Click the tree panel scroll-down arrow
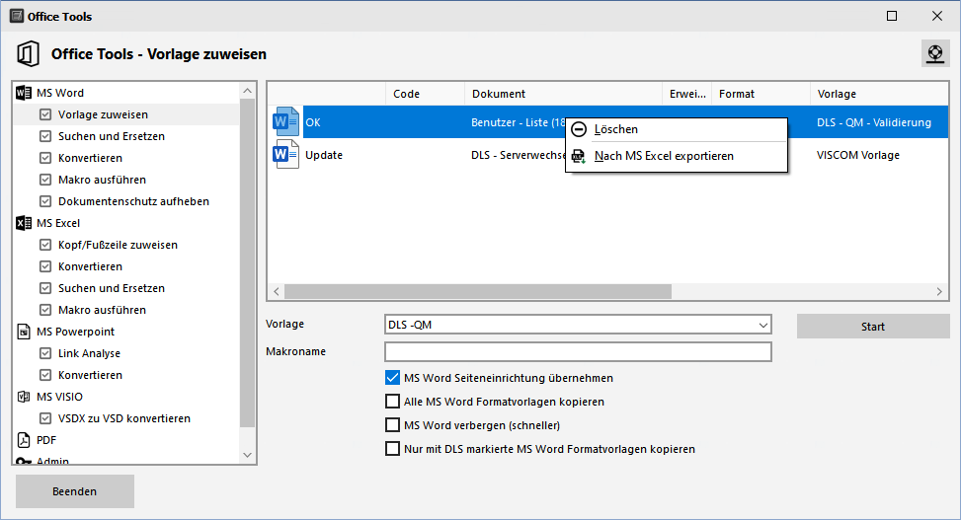This screenshot has height=520, width=961. [x=247, y=455]
